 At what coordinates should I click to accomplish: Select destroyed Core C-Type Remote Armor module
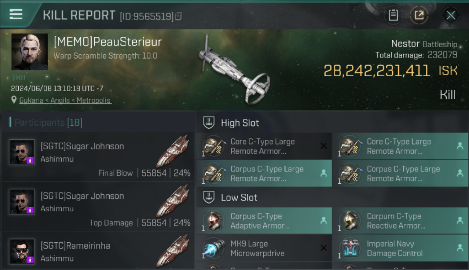coord(264,146)
